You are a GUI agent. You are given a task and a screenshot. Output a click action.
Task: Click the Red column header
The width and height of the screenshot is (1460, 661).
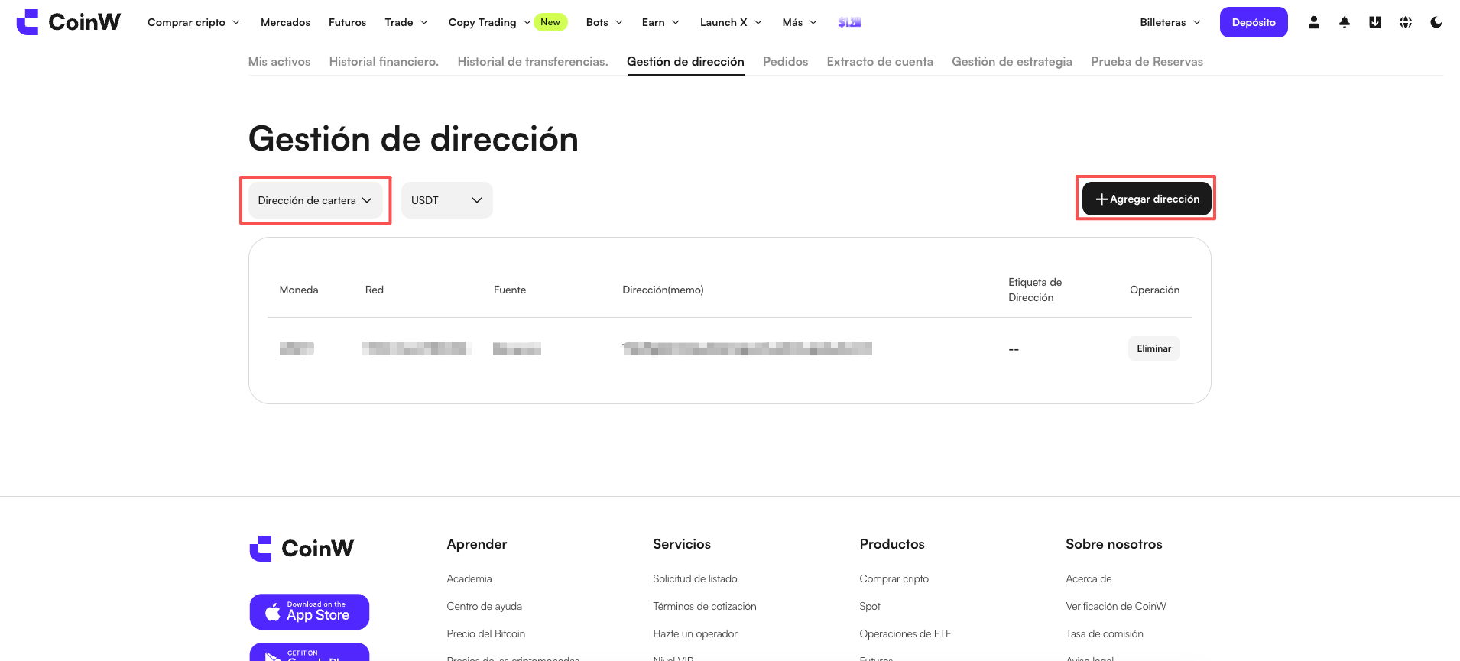tap(375, 290)
